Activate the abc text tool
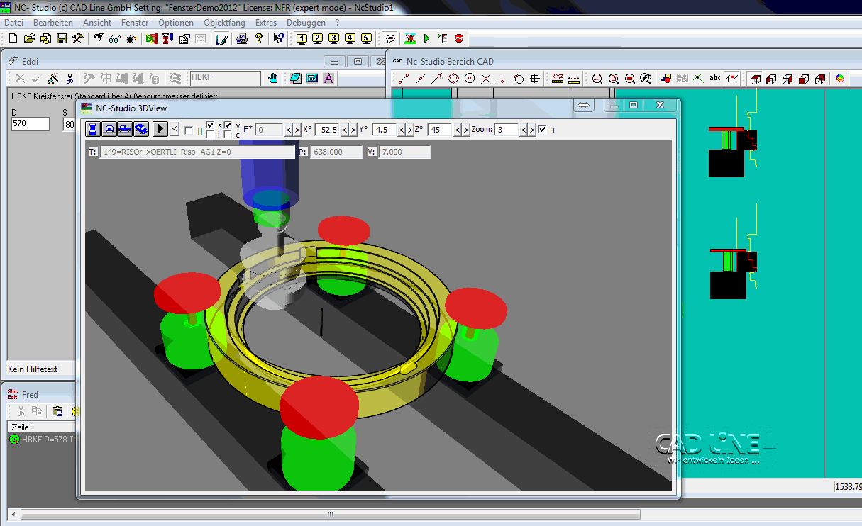 pos(714,78)
